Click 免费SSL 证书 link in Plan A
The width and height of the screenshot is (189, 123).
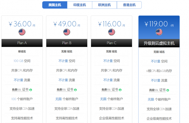click(20, 90)
